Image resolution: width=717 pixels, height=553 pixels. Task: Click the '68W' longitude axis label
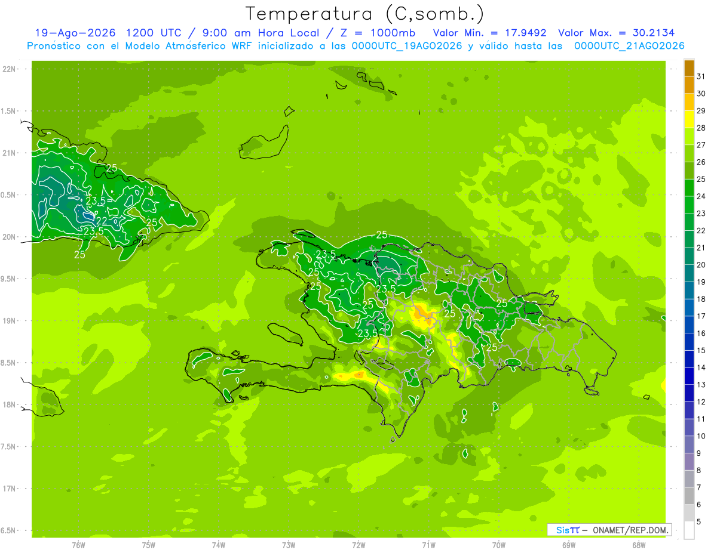[x=639, y=545]
